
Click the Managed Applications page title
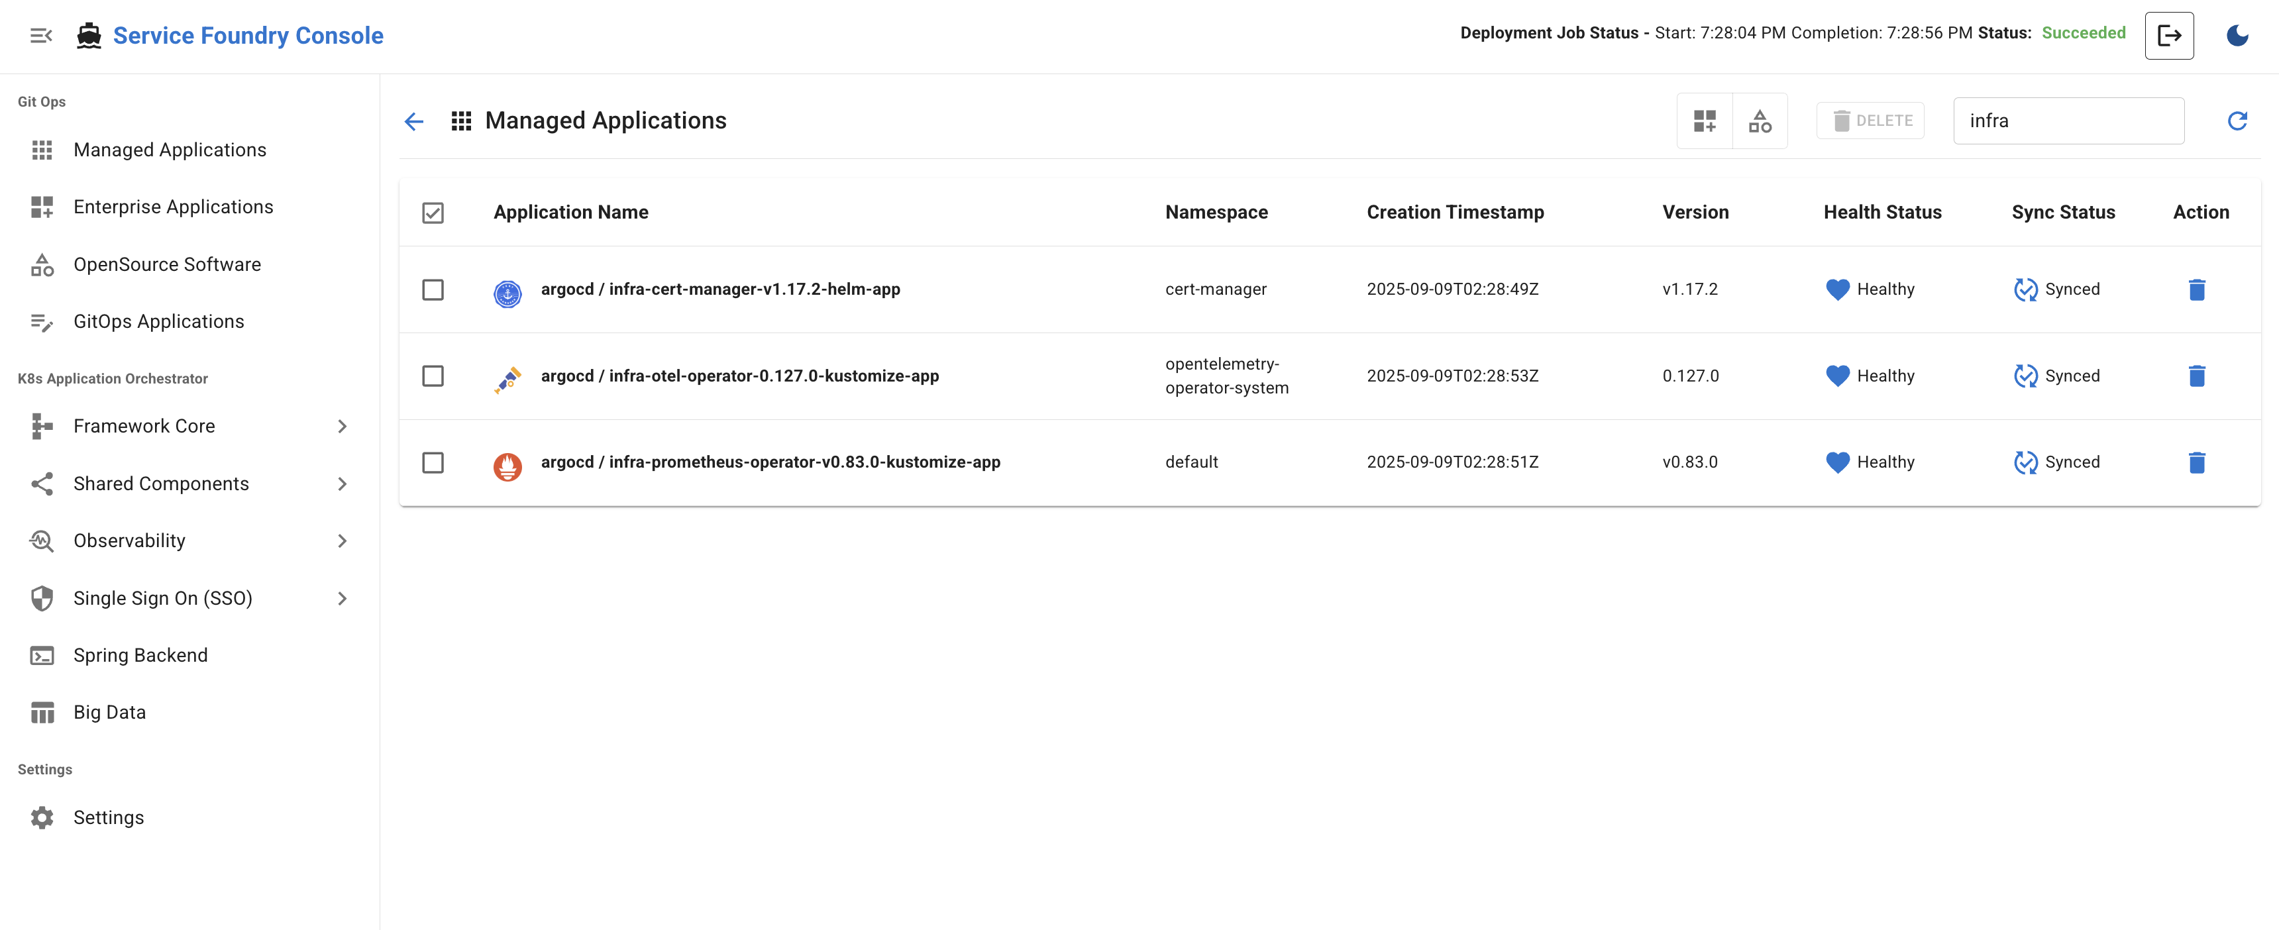tap(605, 121)
